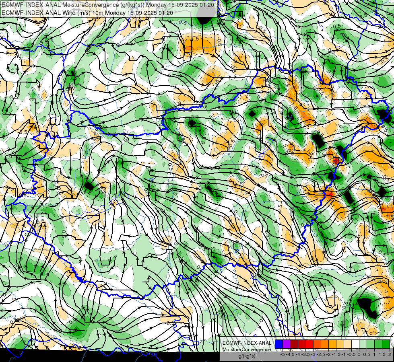Screen dimensions: 394x362
Task: Click the legend unit 'g/(kg*s)'
Action: (247, 356)
